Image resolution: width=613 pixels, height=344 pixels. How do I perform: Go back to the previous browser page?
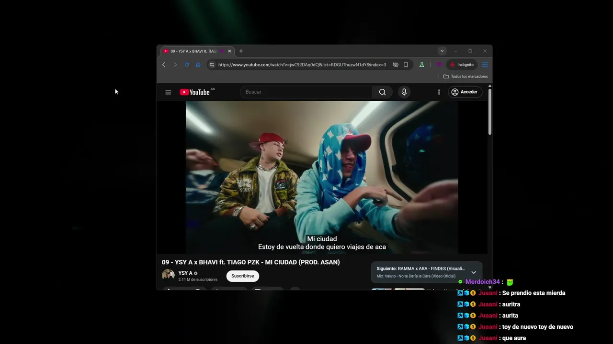(164, 64)
